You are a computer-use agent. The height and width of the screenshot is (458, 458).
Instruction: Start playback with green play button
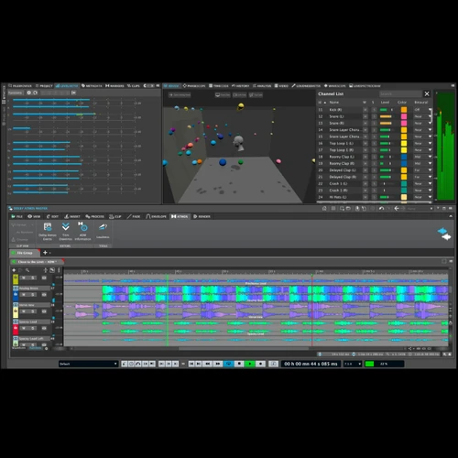(x=250, y=364)
